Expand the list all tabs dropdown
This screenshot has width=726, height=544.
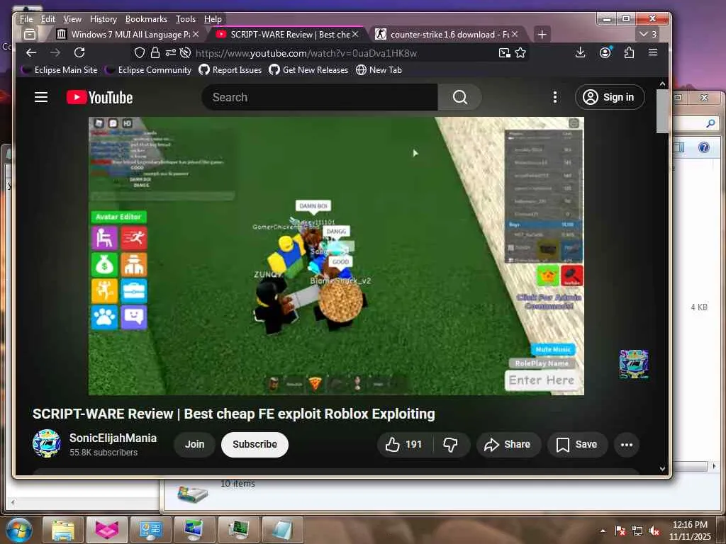pyautogui.click(x=647, y=34)
